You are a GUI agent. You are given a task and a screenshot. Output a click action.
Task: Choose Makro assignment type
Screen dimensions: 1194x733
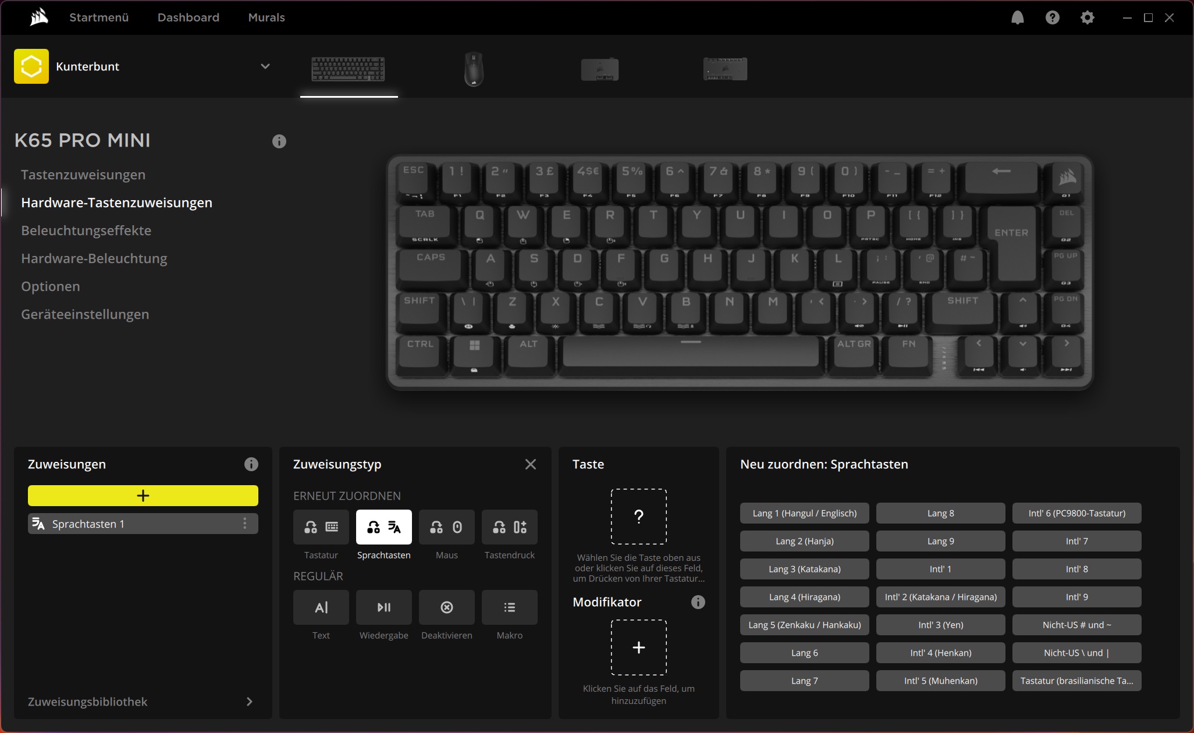(x=510, y=607)
